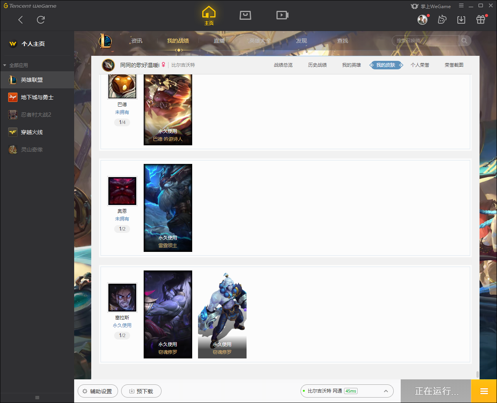497x403 pixels.
Task: Click the 永久使用 label under 塞拉斯
Action: (x=122, y=325)
